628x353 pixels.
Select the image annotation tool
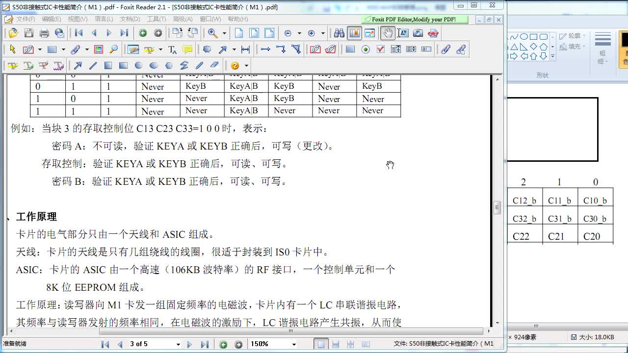pyautogui.click(x=99, y=50)
